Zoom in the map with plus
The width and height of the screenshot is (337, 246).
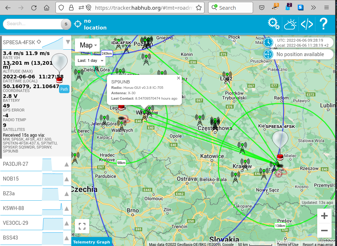[x=324, y=216]
